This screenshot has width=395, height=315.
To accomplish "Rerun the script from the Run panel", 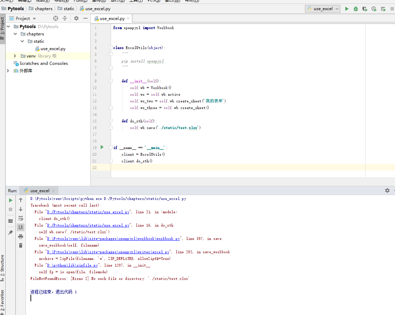I will coord(11,200).
